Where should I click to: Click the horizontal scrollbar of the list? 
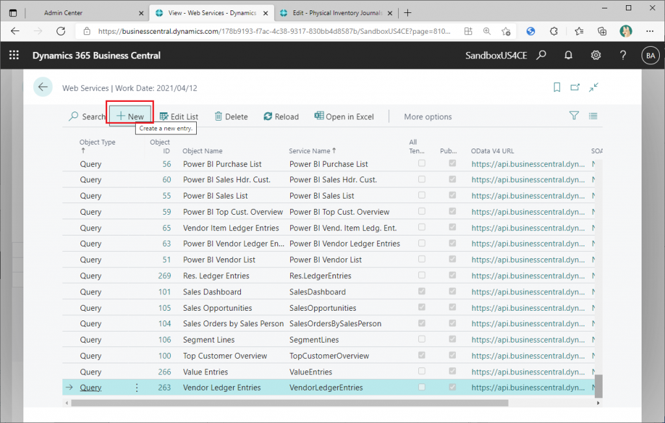tap(290, 403)
